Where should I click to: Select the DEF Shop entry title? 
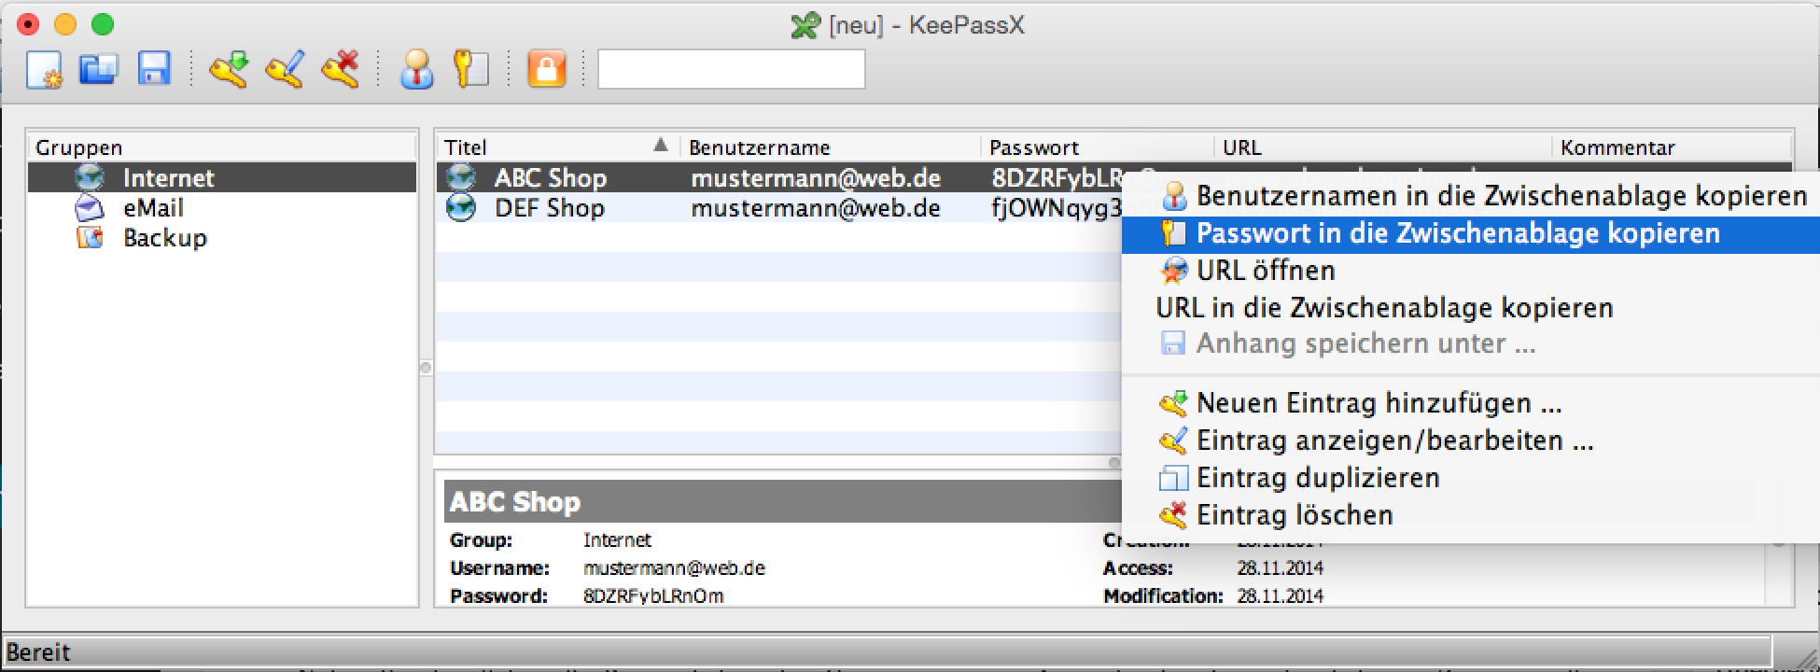pyautogui.click(x=550, y=207)
